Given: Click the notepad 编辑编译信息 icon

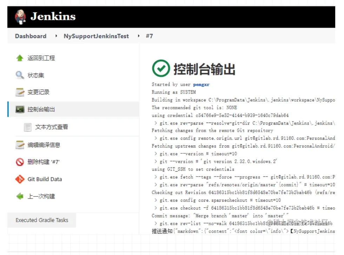Looking at the screenshot, I should [x=20, y=145].
